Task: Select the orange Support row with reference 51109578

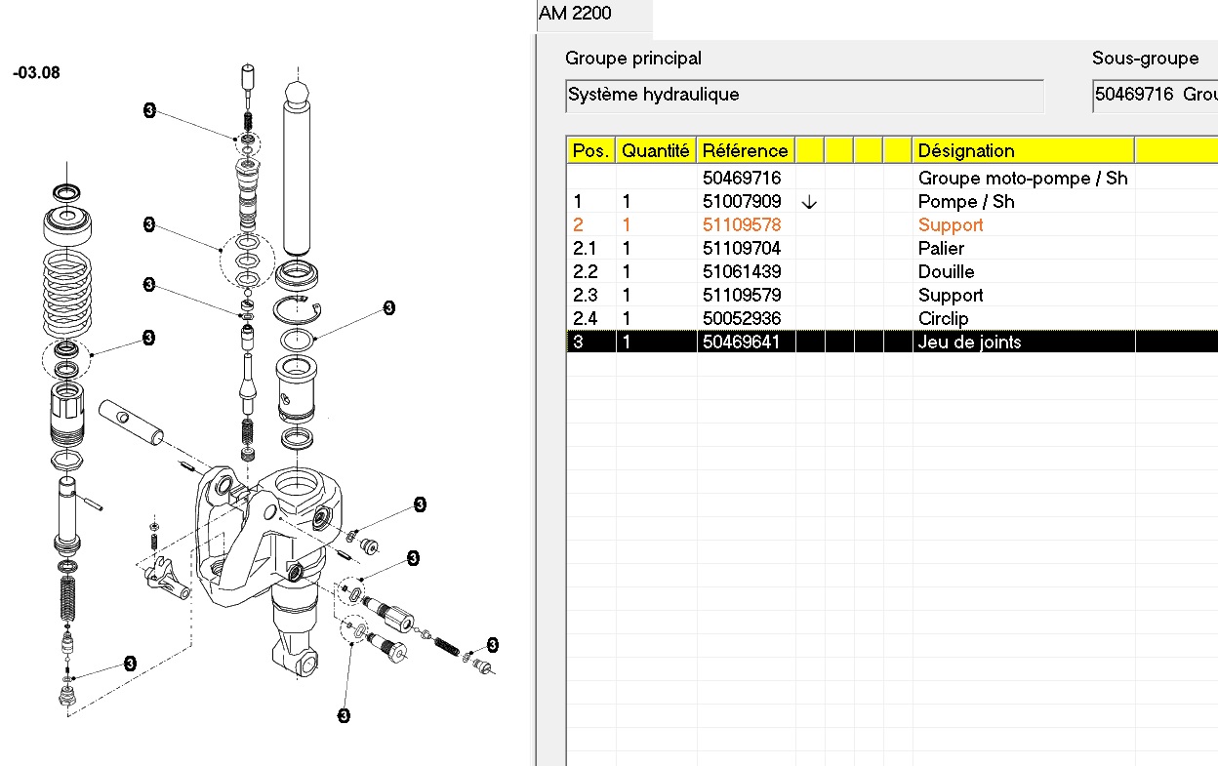Action: coord(950,224)
